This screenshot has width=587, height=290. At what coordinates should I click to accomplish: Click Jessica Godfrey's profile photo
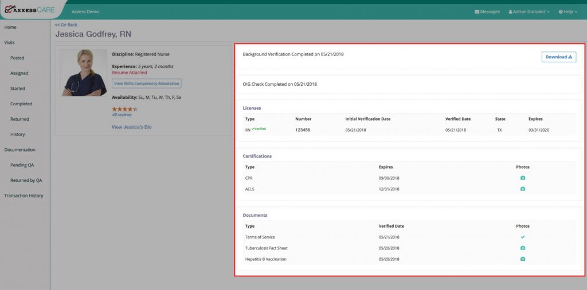tap(84, 73)
